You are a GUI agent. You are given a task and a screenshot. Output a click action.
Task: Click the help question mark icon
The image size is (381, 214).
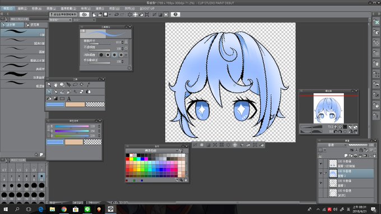point(175,15)
